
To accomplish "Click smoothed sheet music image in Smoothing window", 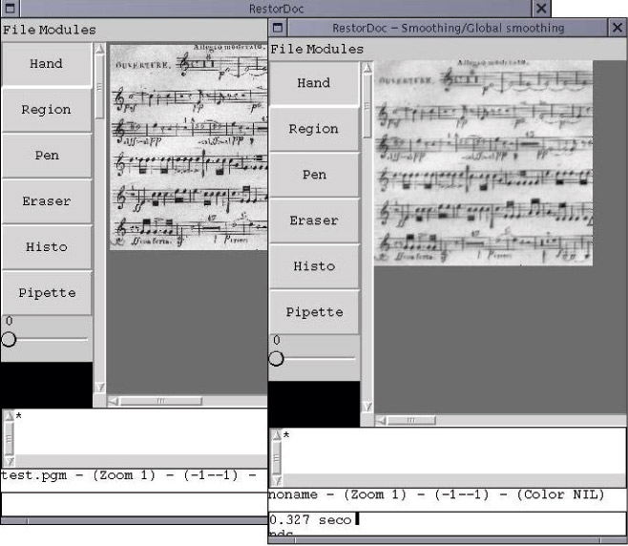I will click(484, 162).
